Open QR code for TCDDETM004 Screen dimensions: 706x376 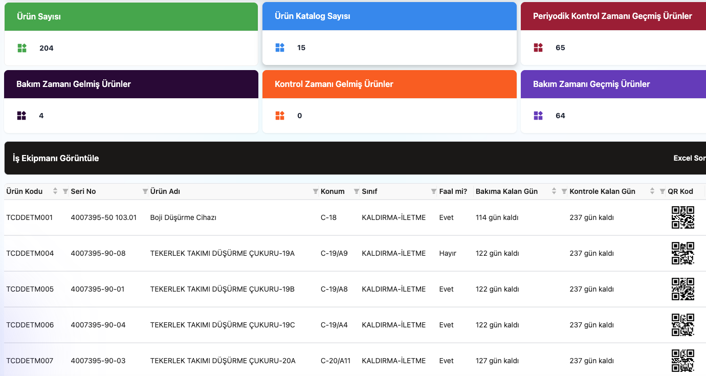[683, 253]
